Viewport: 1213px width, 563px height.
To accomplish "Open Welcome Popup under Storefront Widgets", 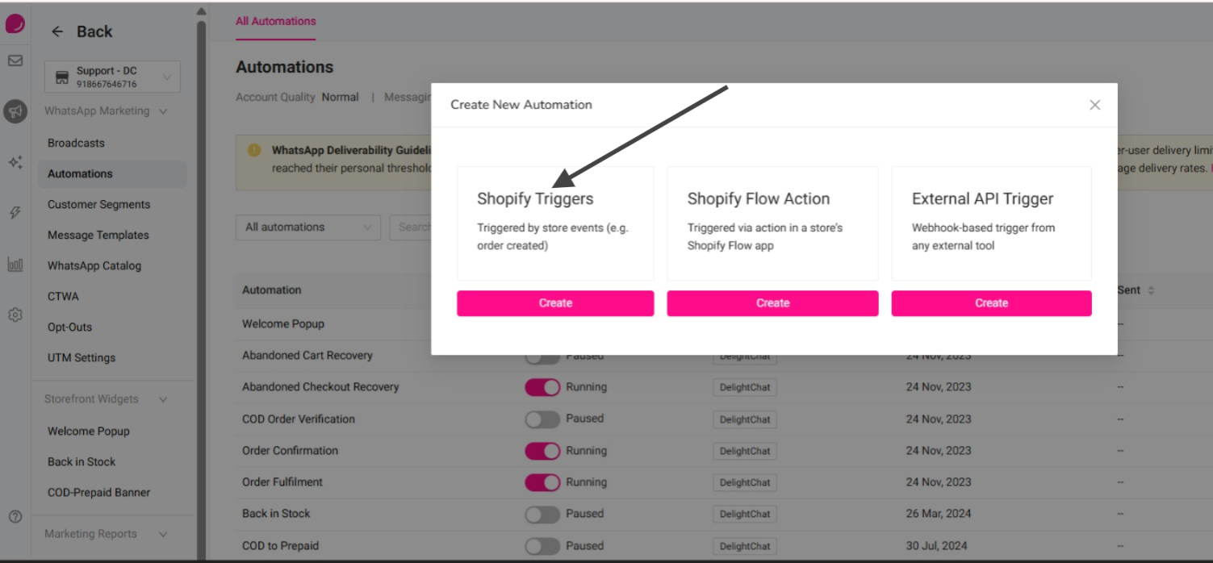I will (88, 432).
